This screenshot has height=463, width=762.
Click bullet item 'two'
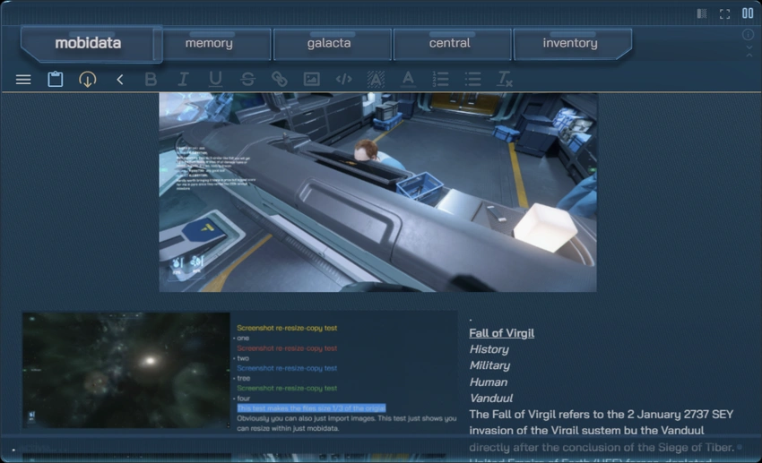pyautogui.click(x=243, y=358)
